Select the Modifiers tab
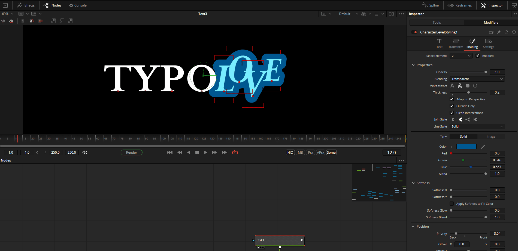Image resolution: width=518 pixels, height=251 pixels. (x=491, y=22)
